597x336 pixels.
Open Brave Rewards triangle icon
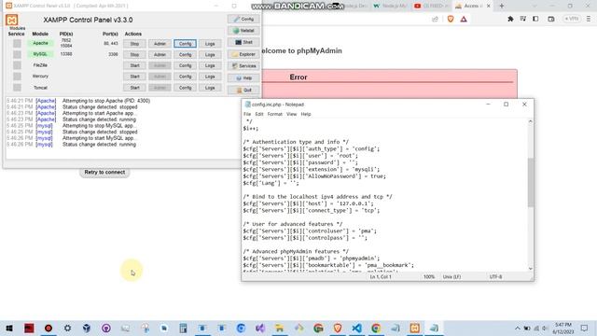[x=464, y=19]
